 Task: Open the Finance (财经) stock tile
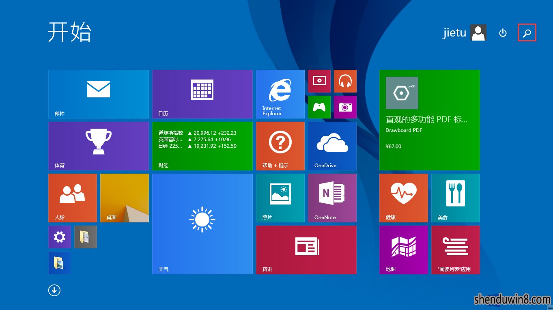pos(202,146)
